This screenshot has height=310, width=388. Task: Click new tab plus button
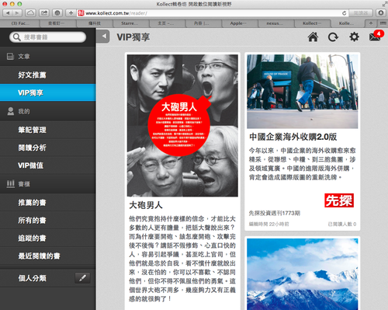(x=371, y=23)
